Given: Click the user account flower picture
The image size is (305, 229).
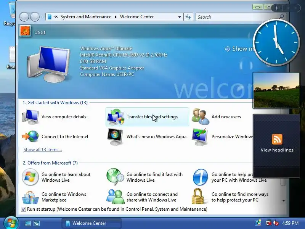Looking at the screenshot, I should pyautogui.click(x=25, y=31).
